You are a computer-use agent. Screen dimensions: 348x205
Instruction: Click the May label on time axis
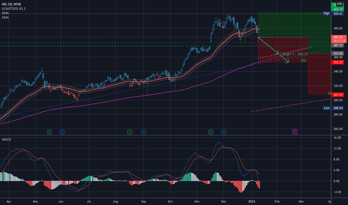(x=35, y=201)
